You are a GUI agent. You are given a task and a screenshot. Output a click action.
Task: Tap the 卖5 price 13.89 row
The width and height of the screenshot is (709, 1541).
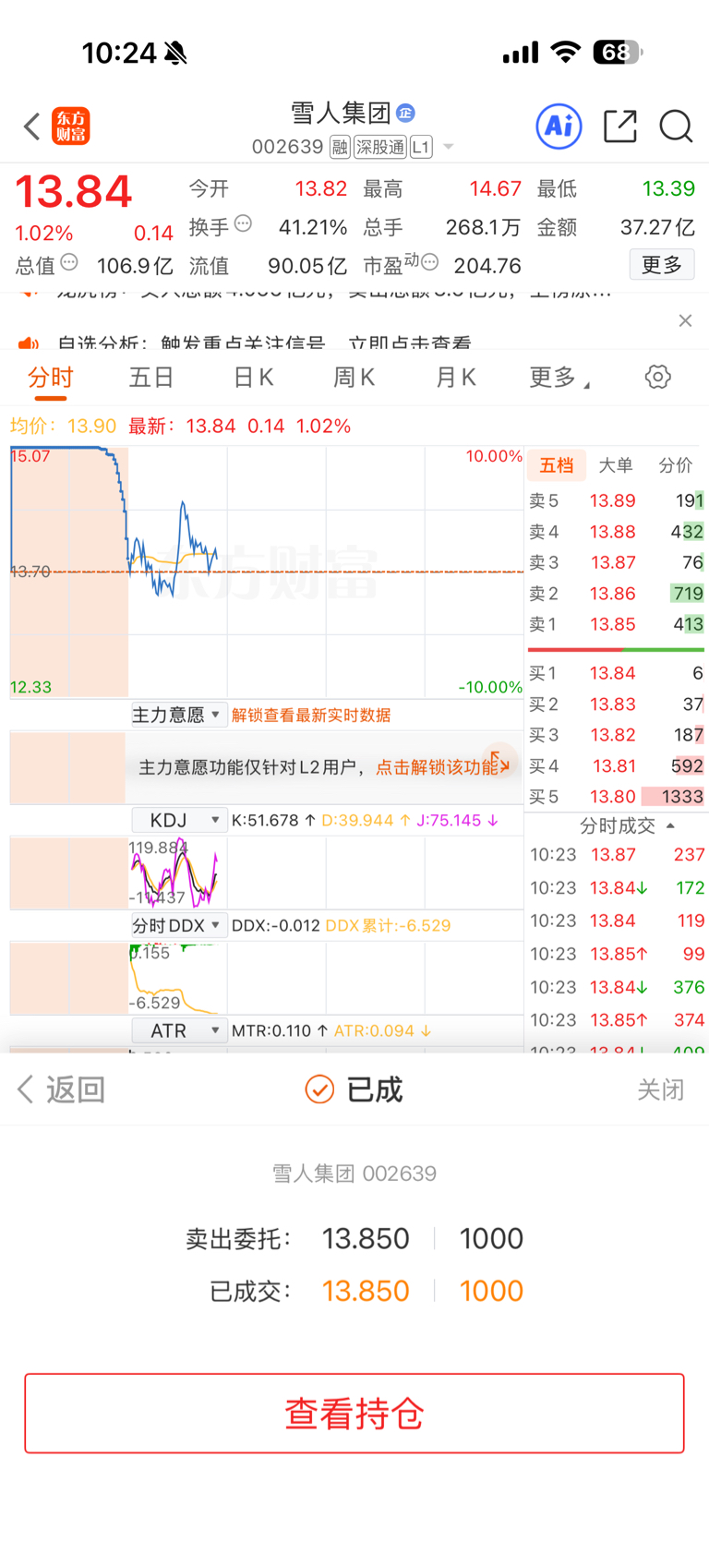point(616,500)
